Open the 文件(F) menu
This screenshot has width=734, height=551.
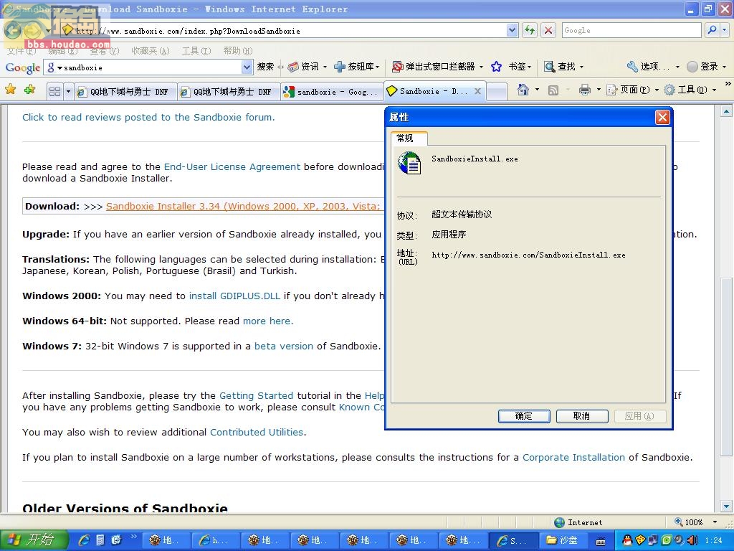pyautogui.click(x=22, y=51)
